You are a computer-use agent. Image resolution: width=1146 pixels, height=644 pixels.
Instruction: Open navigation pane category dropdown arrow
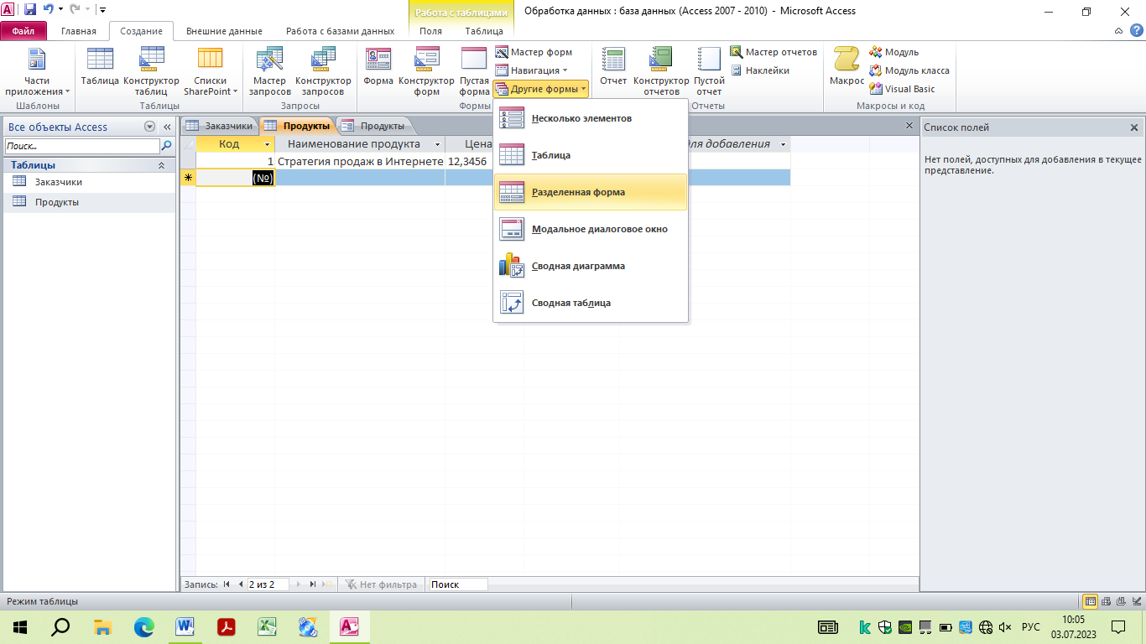pyautogui.click(x=149, y=127)
